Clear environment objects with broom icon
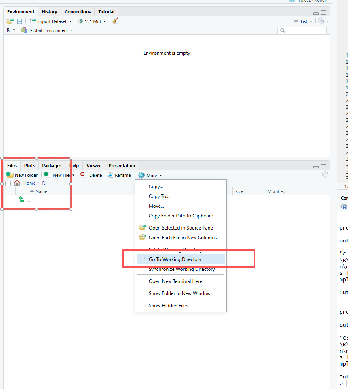 pyautogui.click(x=115, y=21)
